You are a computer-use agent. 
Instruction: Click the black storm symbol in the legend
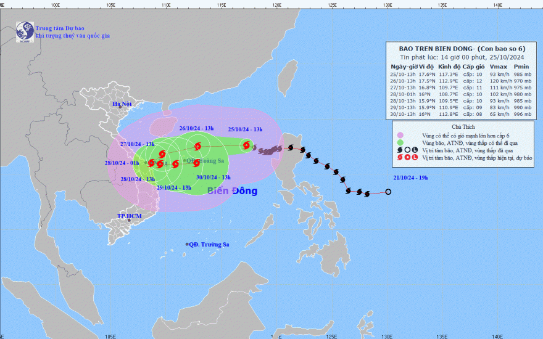(402, 149)
